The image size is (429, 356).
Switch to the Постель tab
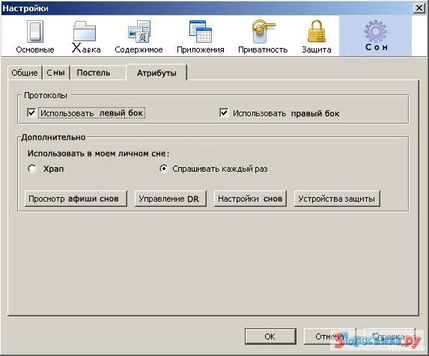(94, 73)
